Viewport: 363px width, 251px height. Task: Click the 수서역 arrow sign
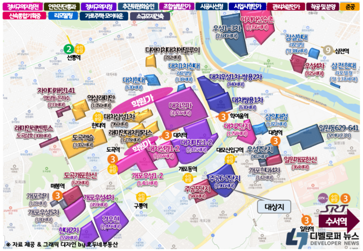[339, 219]
